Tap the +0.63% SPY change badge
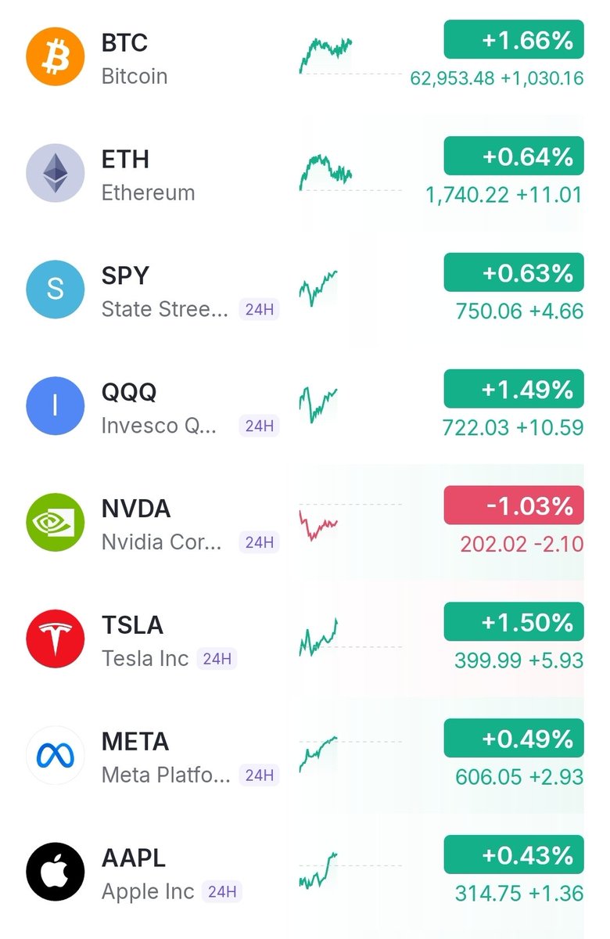The width and height of the screenshot is (610, 939). click(x=514, y=272)
